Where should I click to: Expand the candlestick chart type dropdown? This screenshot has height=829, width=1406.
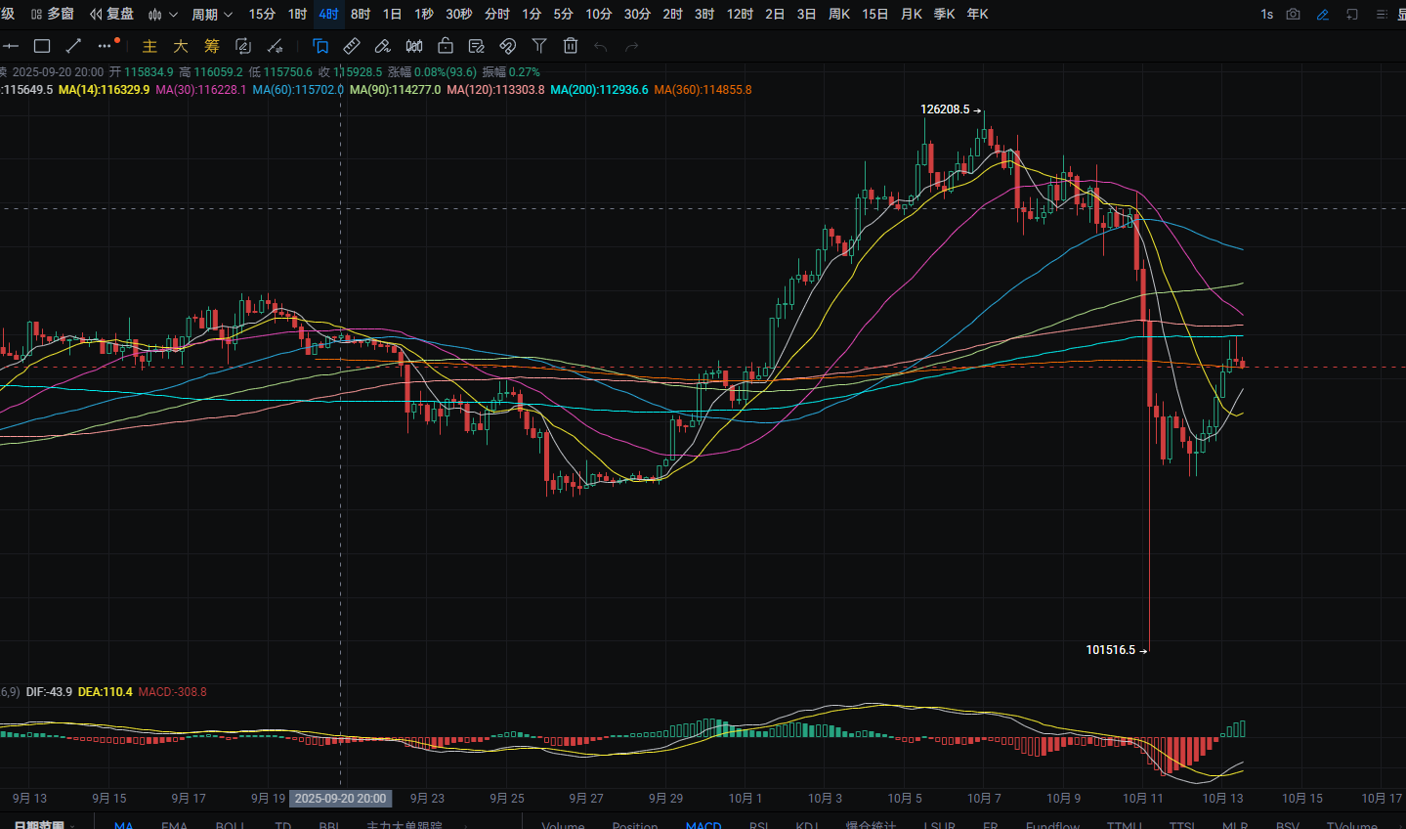pyautogui.click(x=162, y=14)
